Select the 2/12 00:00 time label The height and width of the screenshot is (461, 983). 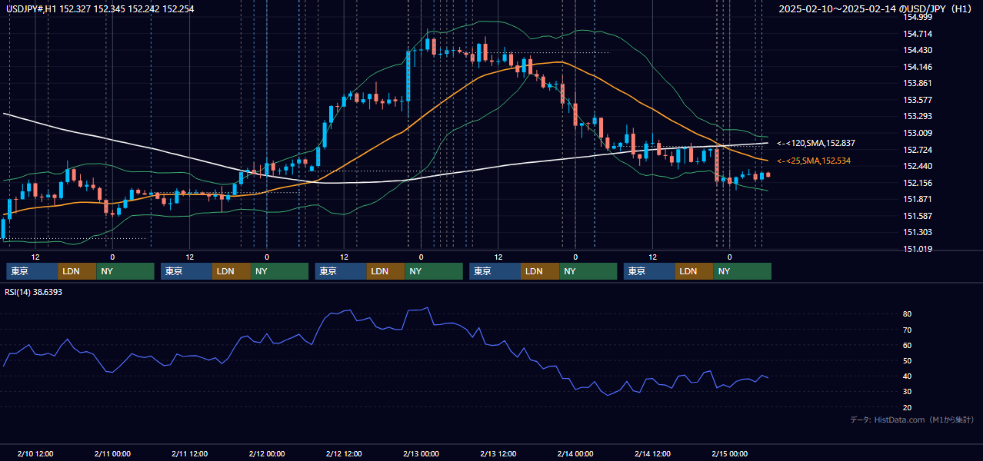[267, 453]
